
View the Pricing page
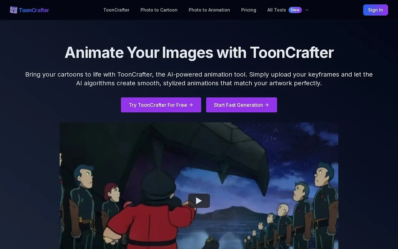[249, 10]
